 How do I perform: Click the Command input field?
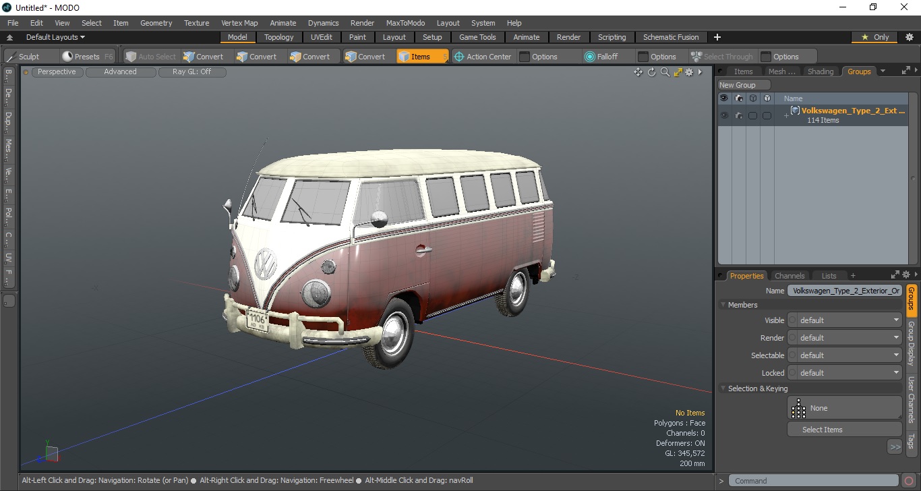tap(814, 481)
